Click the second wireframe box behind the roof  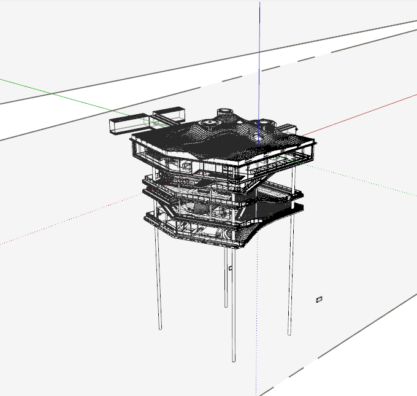click(x=169, y=114)
